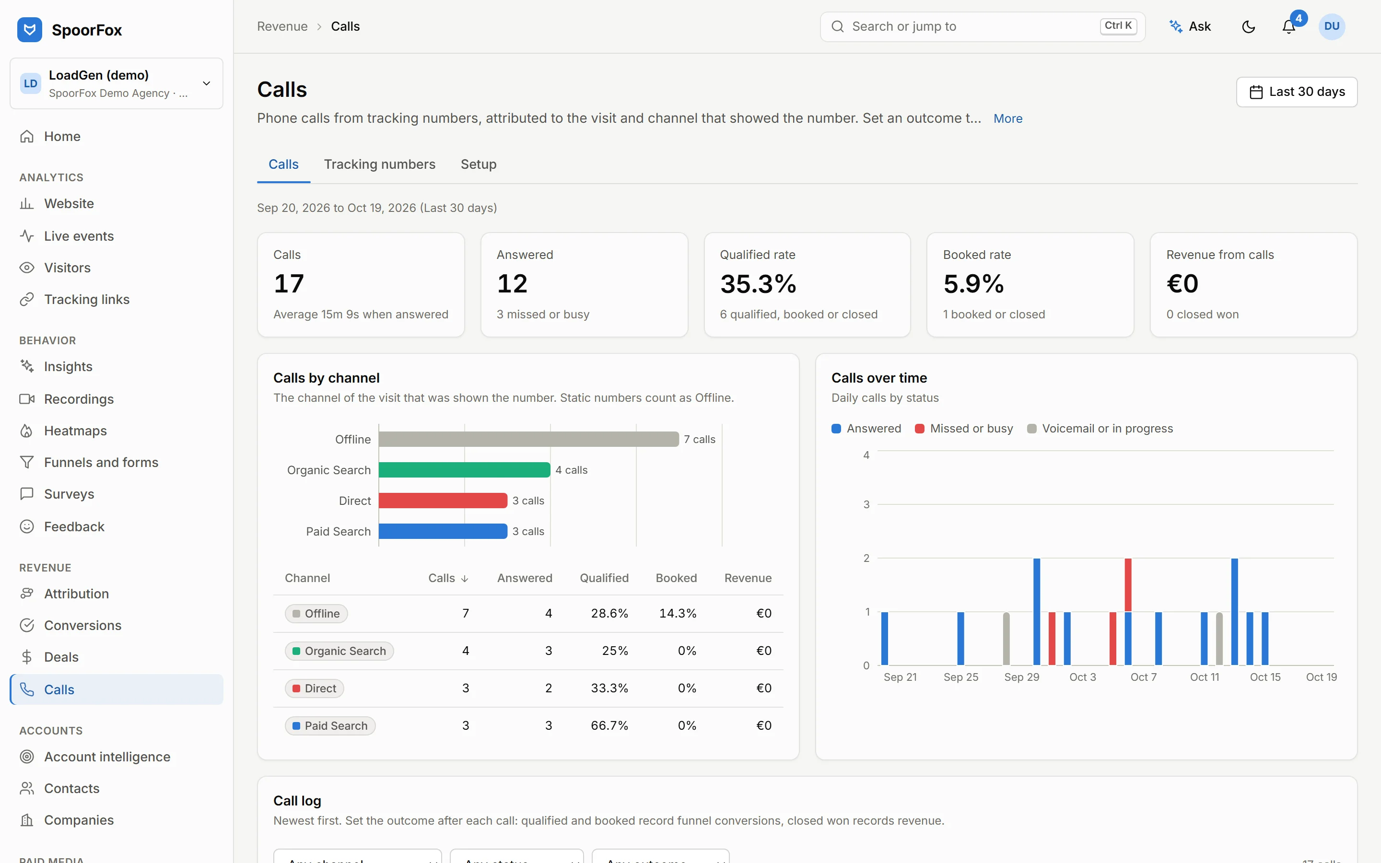
Task: Click the SpoorFox shield logo icon
Action: click(x=30, y=30)
